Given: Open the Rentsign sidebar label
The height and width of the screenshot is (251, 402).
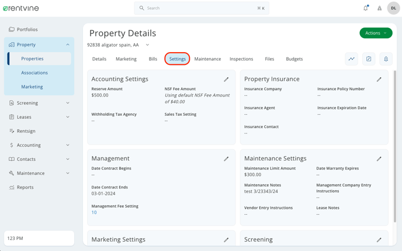Looking at the screenshot, I should [x=26, y=131].
